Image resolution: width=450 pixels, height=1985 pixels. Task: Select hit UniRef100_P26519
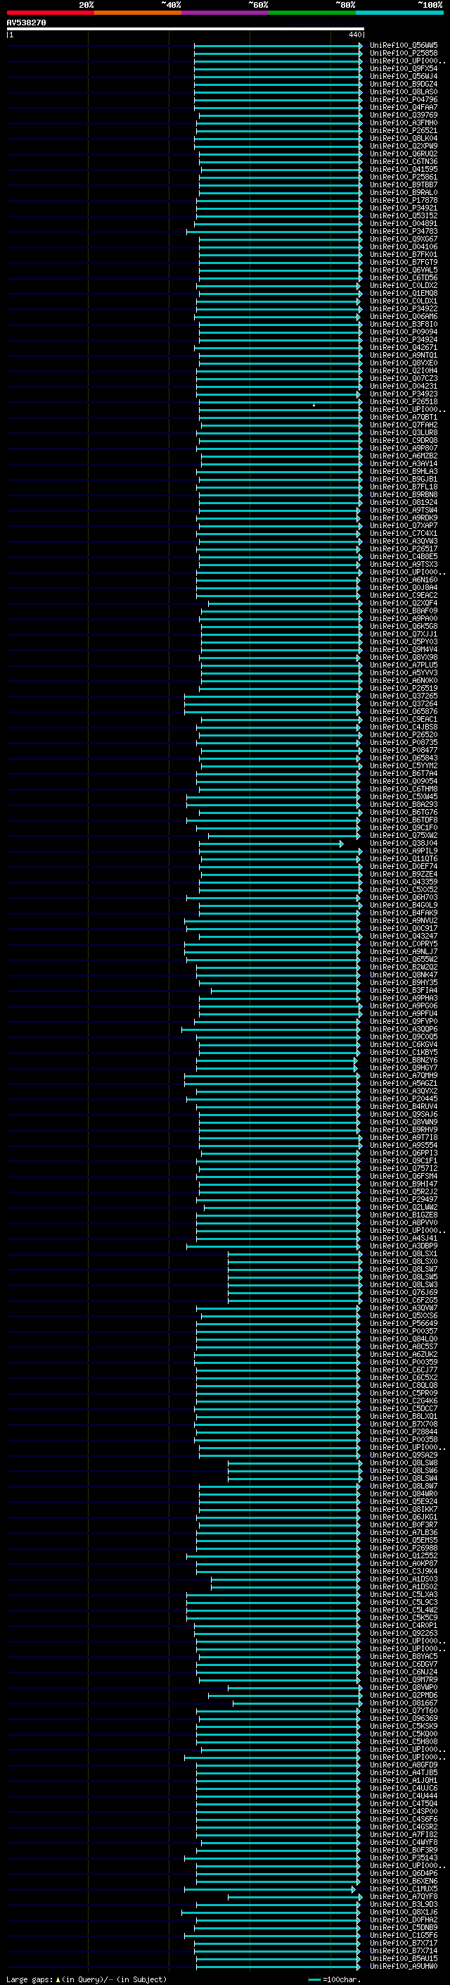[x=404, y=689]
